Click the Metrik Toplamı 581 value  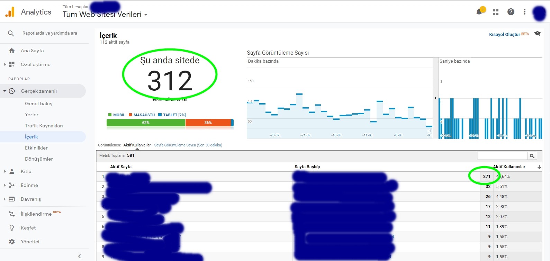coord(131,155)
